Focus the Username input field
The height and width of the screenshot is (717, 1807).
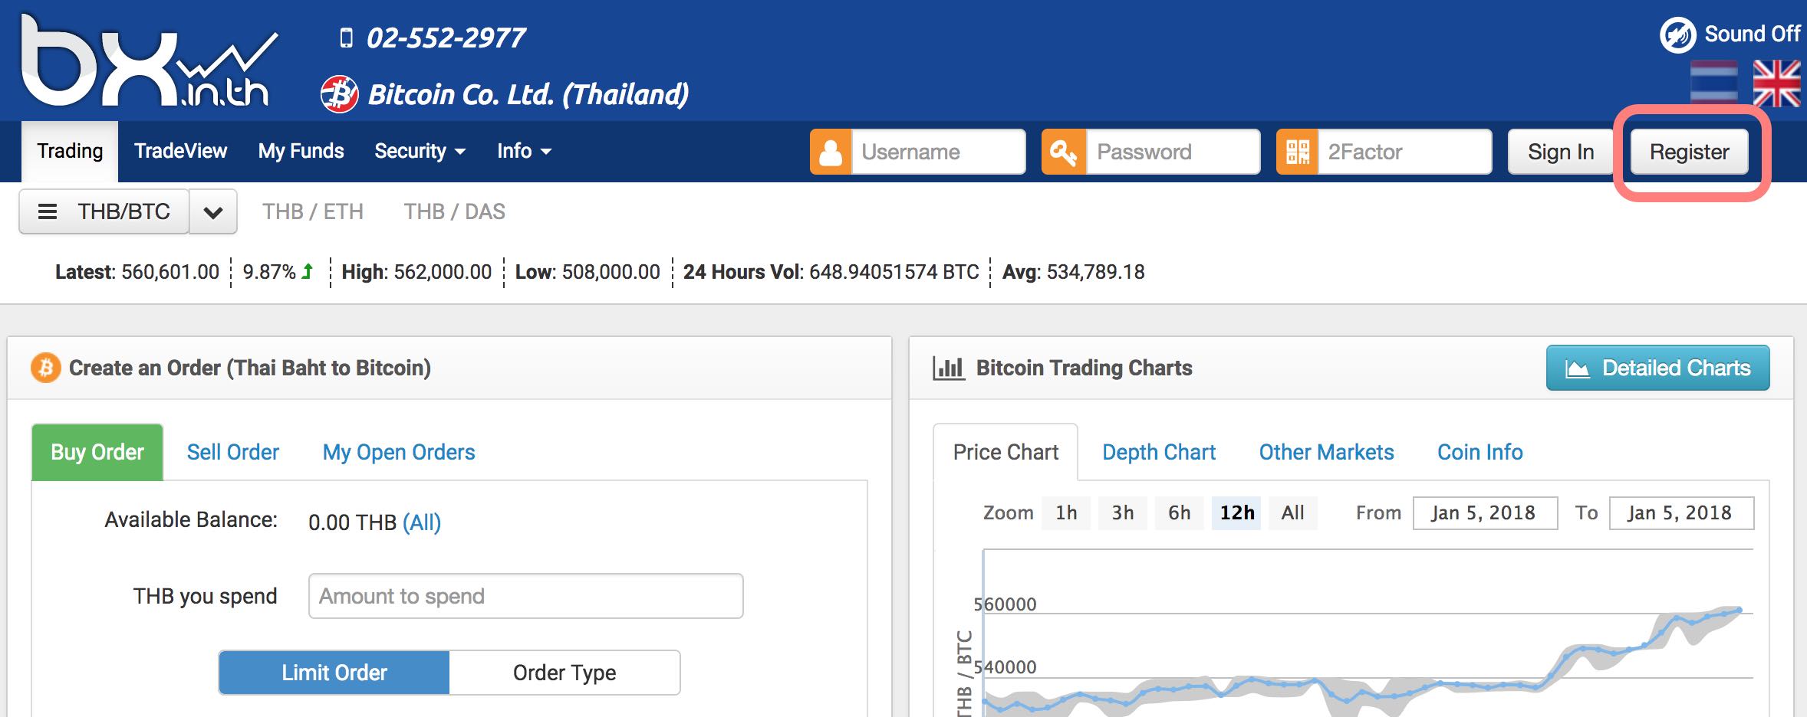point(938,152)
